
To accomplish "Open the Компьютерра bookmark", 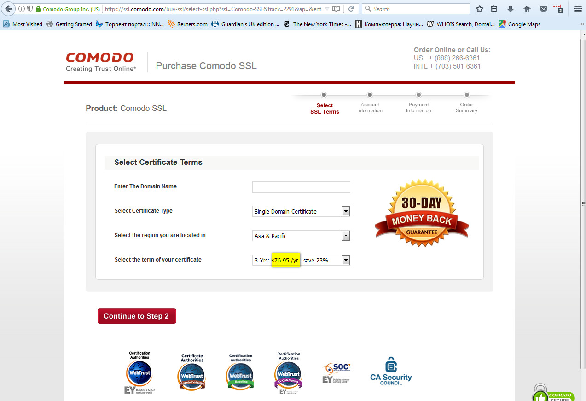I will (x=389, y=24).
